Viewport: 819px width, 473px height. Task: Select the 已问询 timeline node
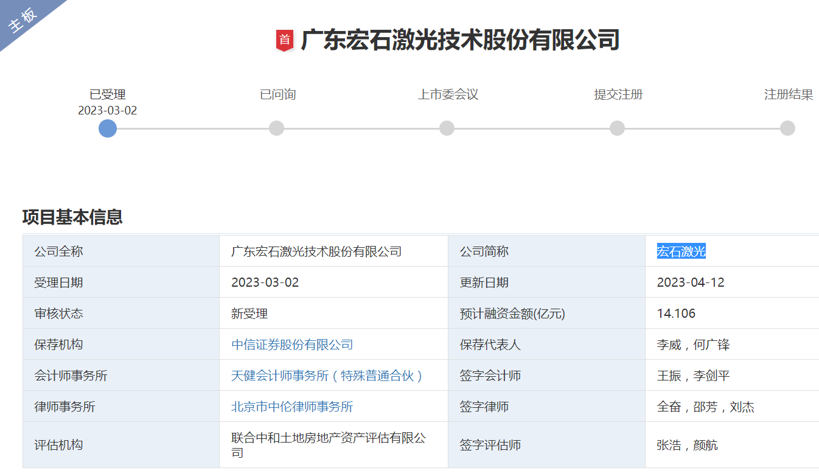coord(277,128)
